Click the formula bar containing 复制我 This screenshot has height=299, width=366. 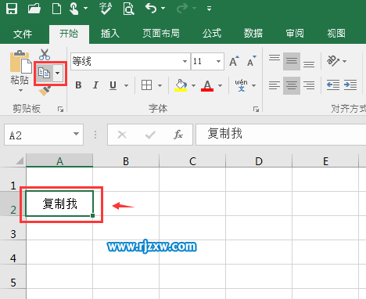[281, 135]
